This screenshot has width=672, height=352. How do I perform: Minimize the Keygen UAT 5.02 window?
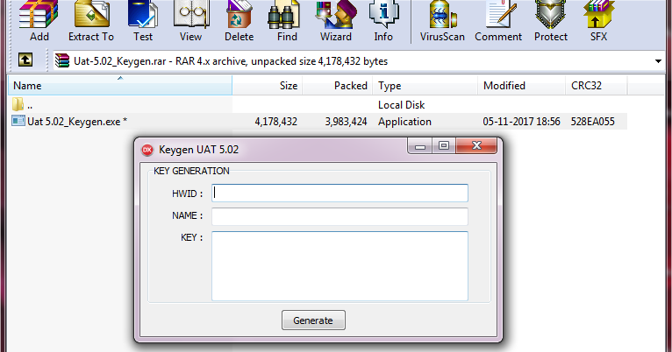420,146
